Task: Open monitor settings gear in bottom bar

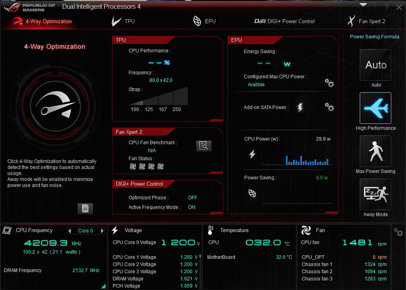Action: (398, 232)
